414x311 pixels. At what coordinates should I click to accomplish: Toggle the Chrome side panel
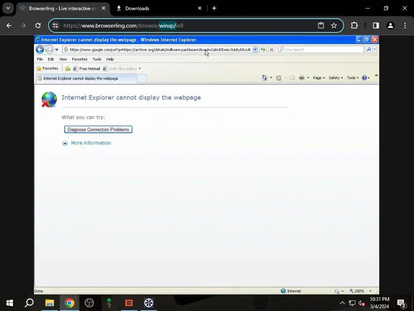pos(376,26)
